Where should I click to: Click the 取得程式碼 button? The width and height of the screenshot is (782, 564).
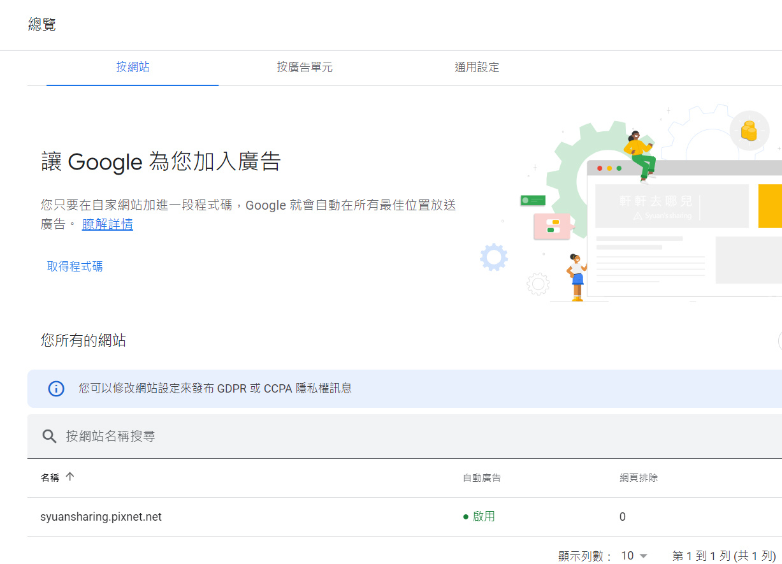[75, 266]
